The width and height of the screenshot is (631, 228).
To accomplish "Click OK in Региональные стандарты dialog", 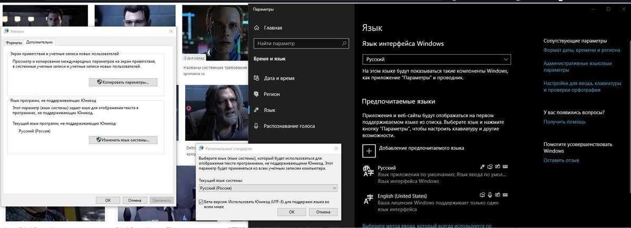I will [292, 212].
